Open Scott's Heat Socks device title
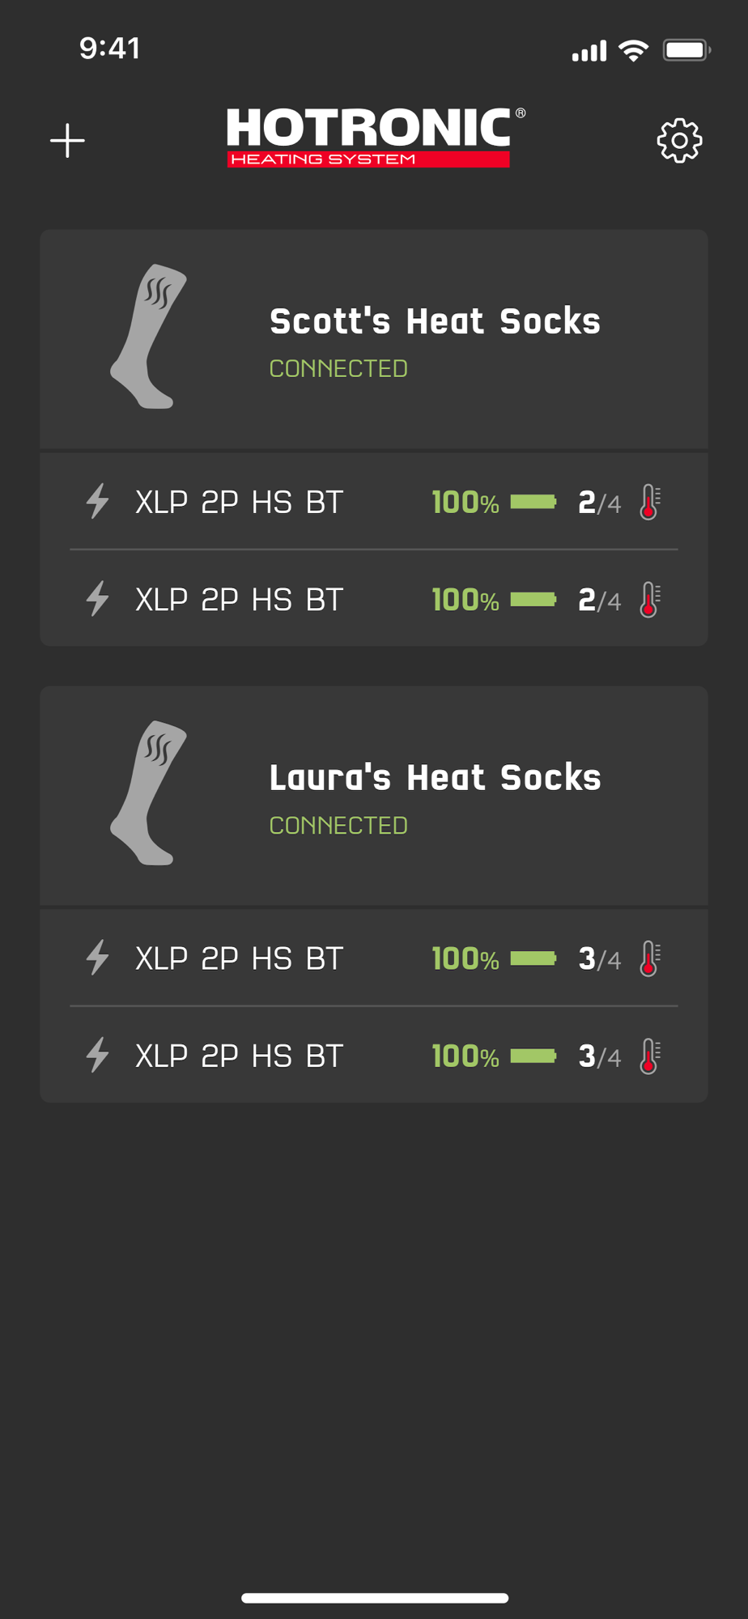Viewport: 748px width, 1619px height. pos(435,321)
